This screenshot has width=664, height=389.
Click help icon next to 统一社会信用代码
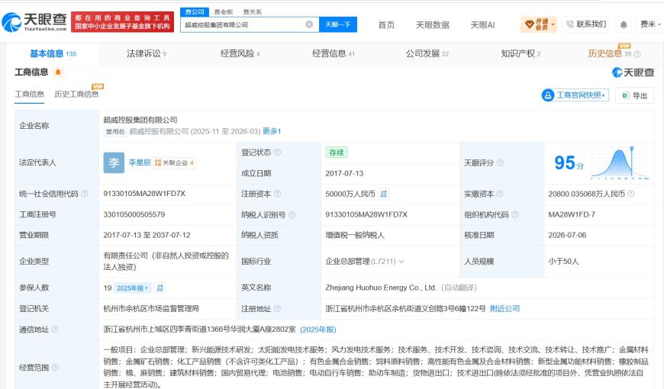[85, 194]
